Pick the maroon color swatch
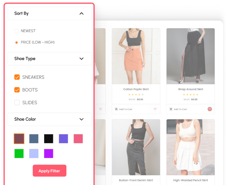The width and height of the screenshot is (229, 185). 19,138
